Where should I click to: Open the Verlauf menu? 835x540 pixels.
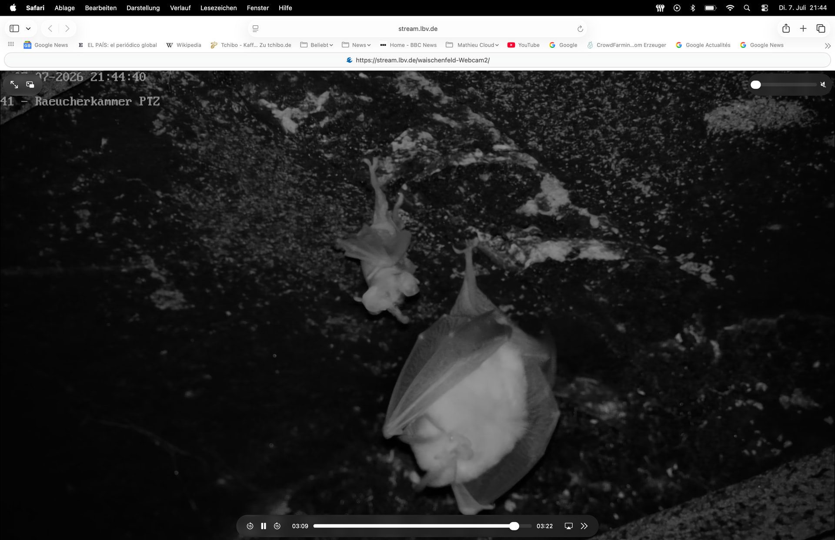(180, 8)
